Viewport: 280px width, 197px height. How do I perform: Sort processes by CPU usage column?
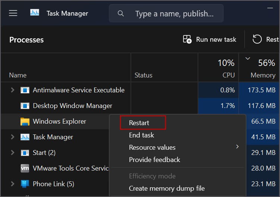tap(218, 68)
